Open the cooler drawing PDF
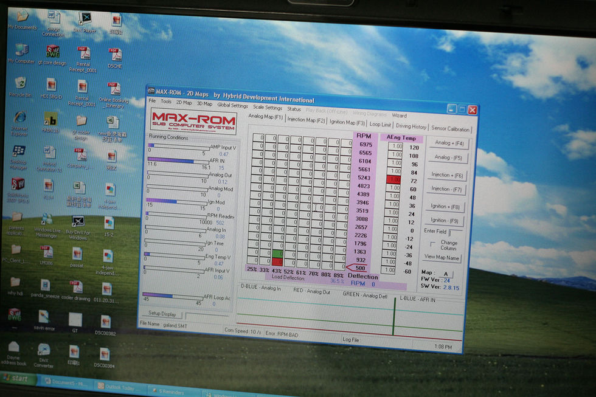The height and width of the screenshot is (397, 596). (x=76, y=291)
